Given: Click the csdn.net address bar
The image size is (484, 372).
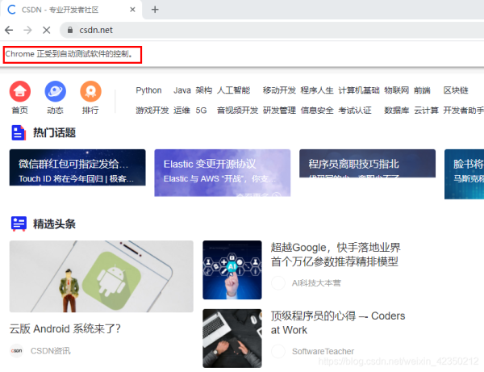Looking at the screenshot, I should click(x=242, y=30).
